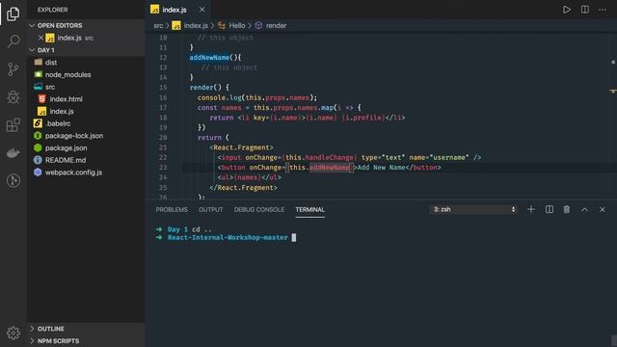Viewport: 617px width, 347px height.
Task: Click the index.js breadcrumb
Action: point(196,26)
